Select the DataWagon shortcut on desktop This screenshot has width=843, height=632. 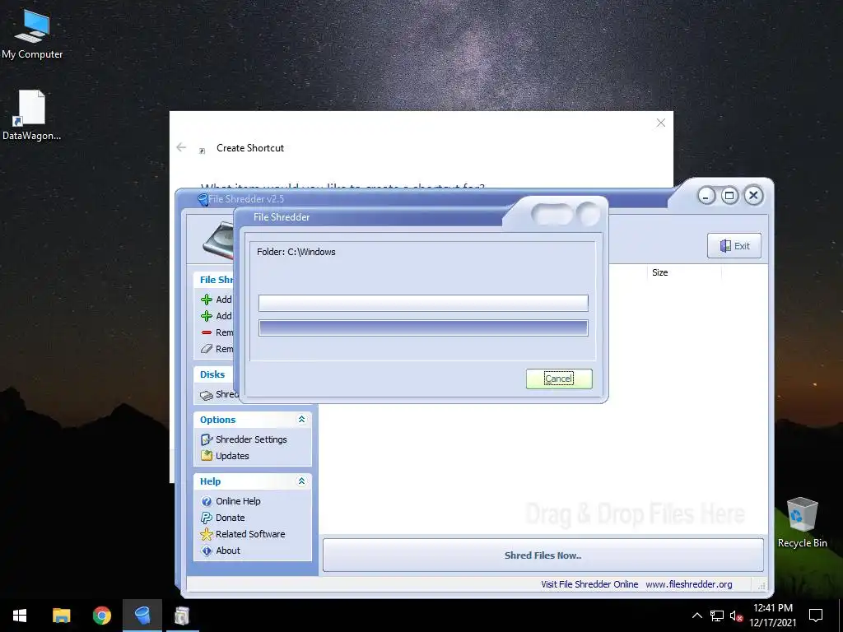(x=32, y=115)
